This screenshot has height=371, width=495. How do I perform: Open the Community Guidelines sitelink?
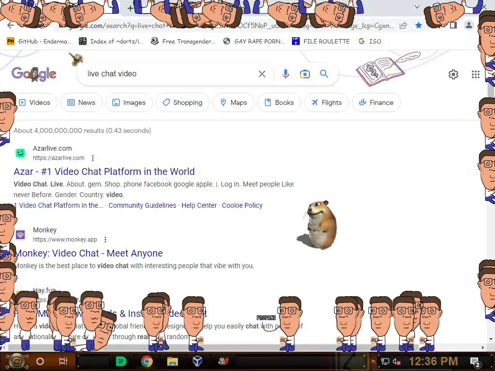coord(143,205)
